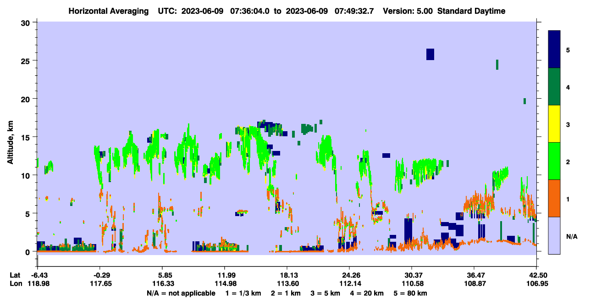
Task: Click the 'Lon' axis row label
Action: point(16,284)
